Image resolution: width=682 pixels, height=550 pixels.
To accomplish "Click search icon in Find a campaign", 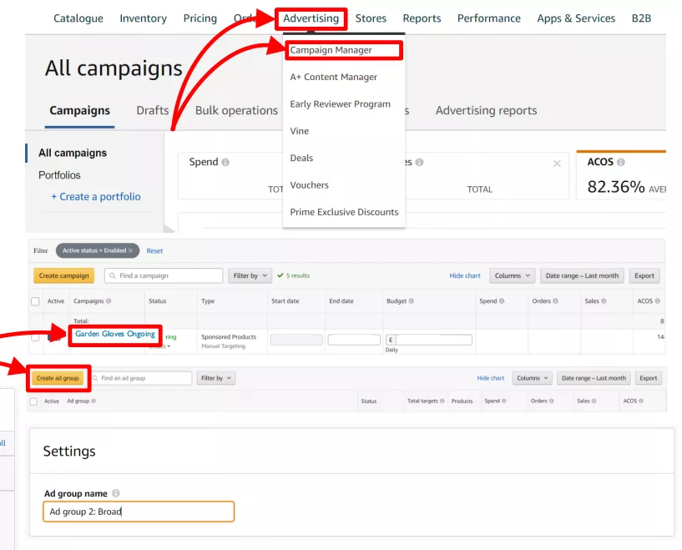I will tap(113, 275).
